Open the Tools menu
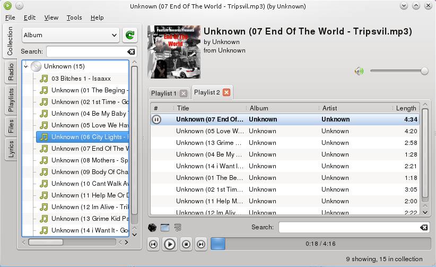This screenshot has height=267, width=436. pyautogui.click(x=74, y=18)
